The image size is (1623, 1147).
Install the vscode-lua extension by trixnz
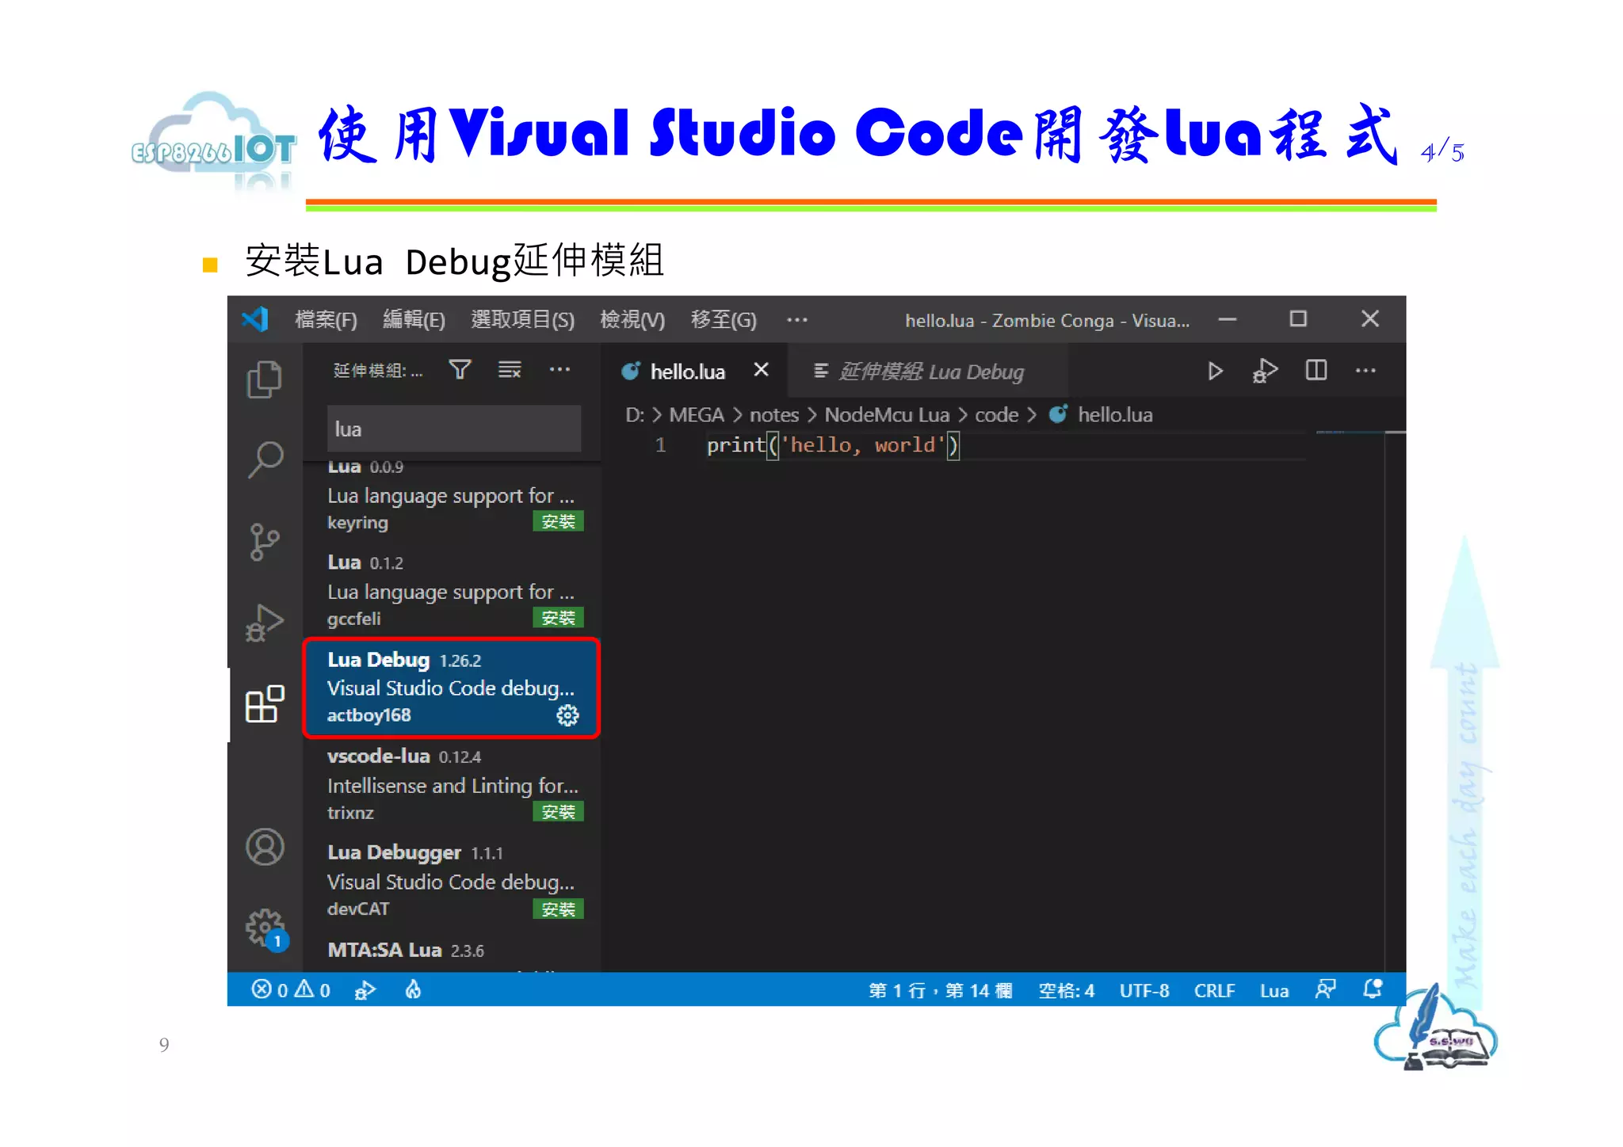coord(558,812)
